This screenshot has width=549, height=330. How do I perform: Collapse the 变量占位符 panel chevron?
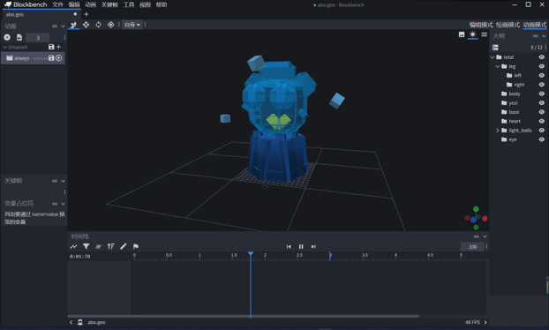(63, 204)
